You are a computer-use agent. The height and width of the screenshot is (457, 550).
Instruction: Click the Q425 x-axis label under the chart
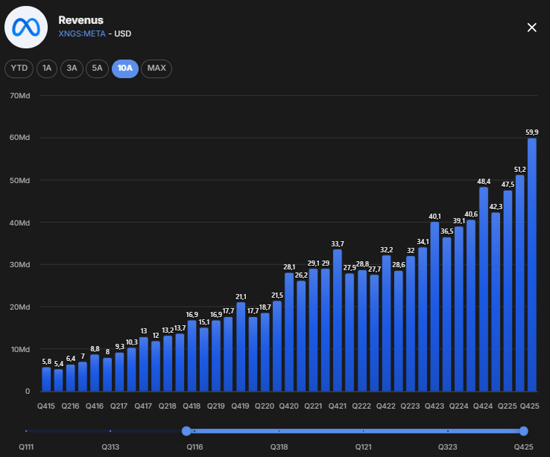[530, 406]
